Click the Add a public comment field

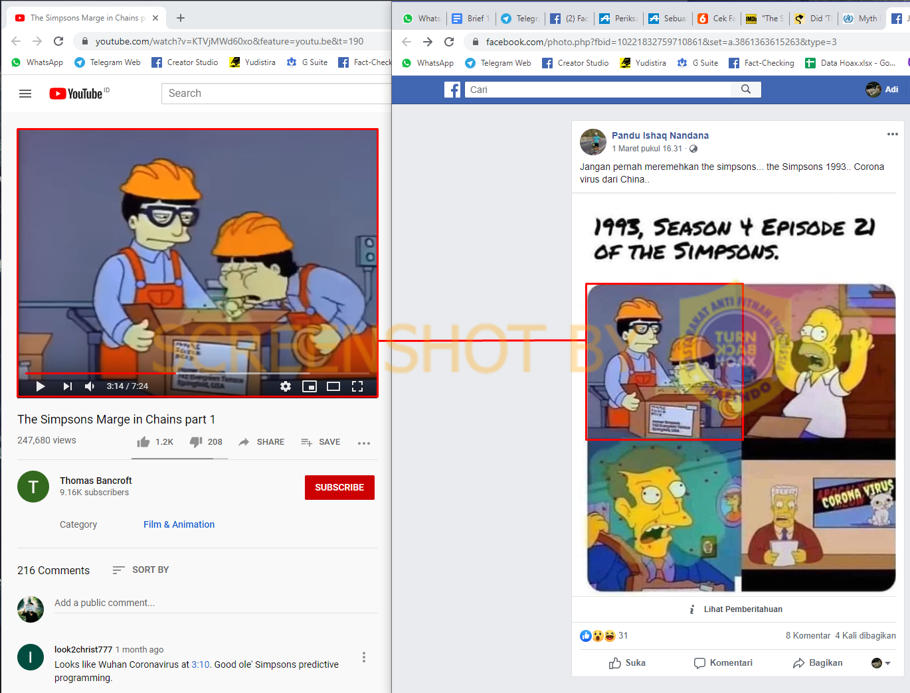tap(215, 603)
